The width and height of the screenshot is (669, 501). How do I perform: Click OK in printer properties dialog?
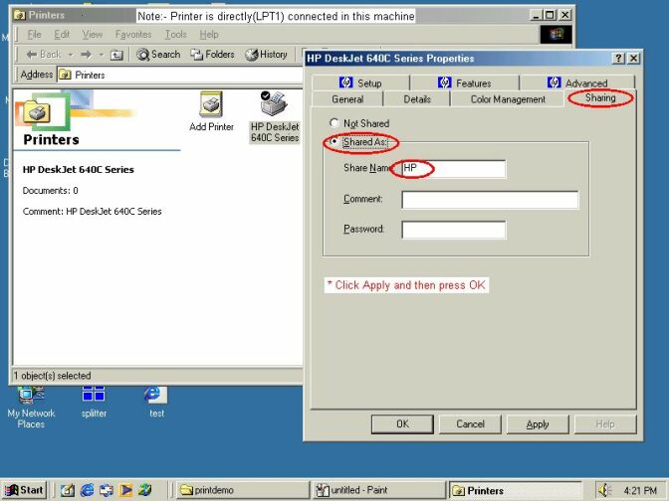point(402,424)
